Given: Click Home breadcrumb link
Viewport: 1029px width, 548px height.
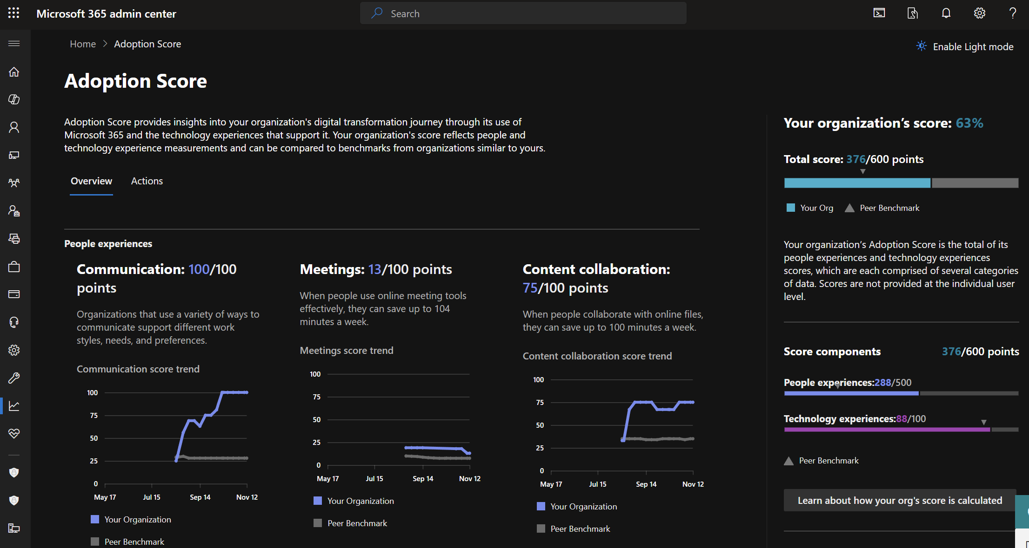Looking at the screenshot, I should point(83,44).
